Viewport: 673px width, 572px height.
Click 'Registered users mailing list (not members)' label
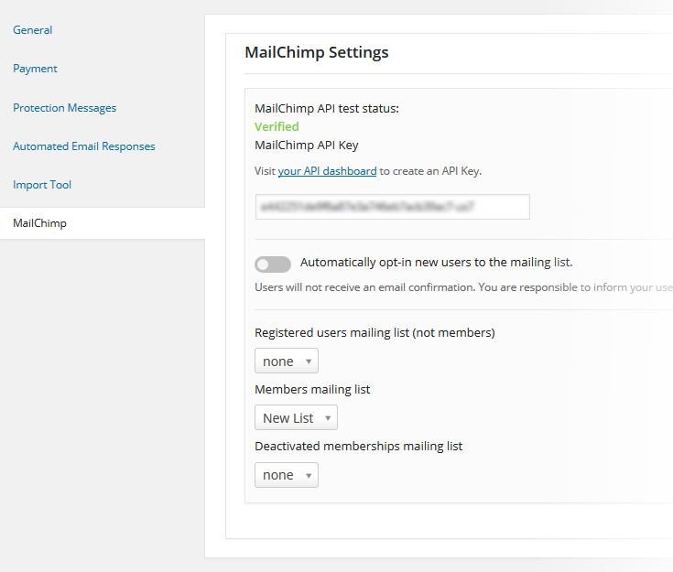(374, 333)
